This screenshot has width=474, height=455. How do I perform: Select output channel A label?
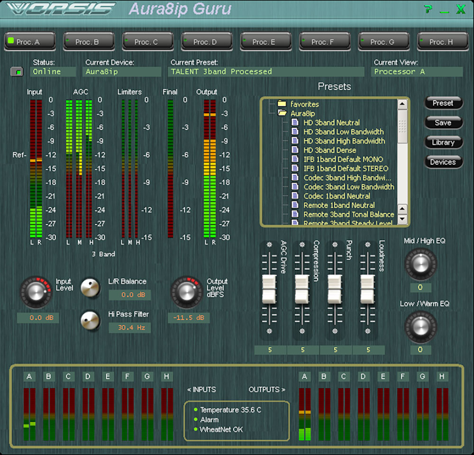coord(304,377)
